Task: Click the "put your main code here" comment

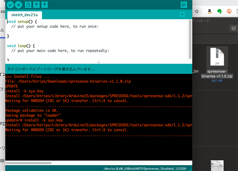Action: coord(60,51)
